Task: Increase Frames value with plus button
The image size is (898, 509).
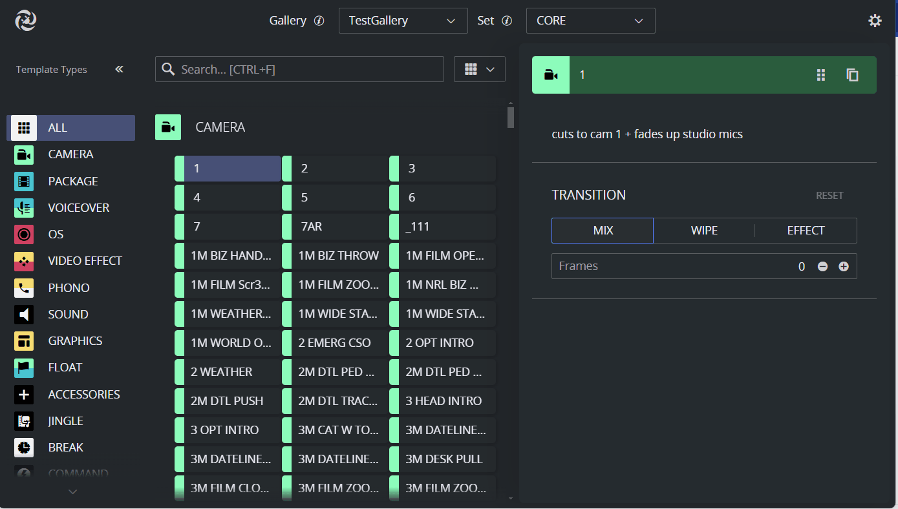Action: tap(844, 266)
